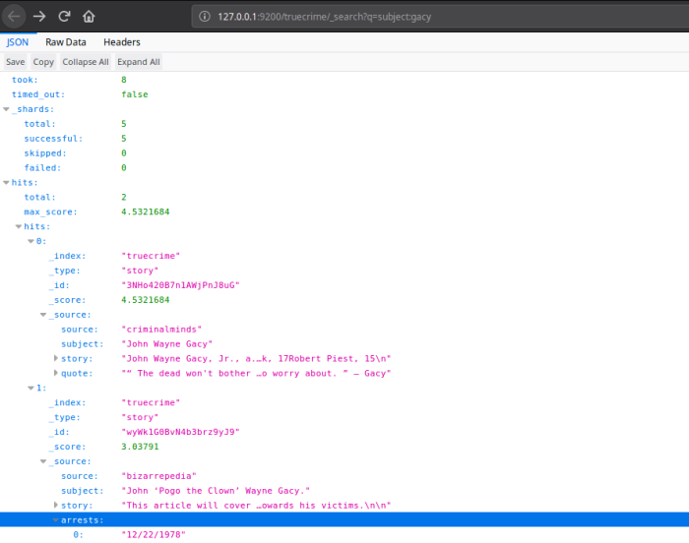Expand the story value for John Wayne Gacy, Jr.

coord(56,358)
